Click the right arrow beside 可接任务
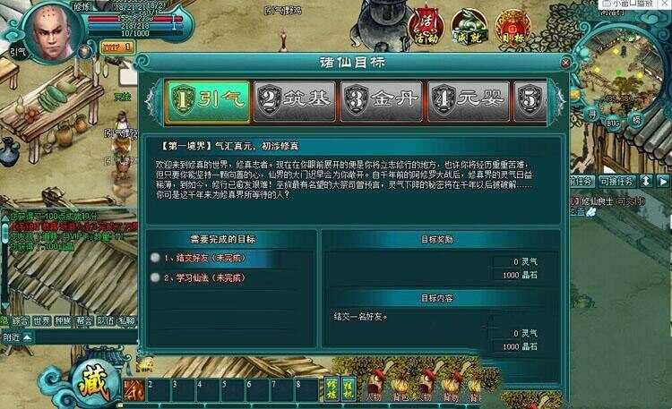672x409 pixels. [663, 182]
